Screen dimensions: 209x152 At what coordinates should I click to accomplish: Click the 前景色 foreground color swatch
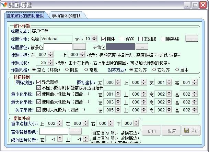point(58,46)
